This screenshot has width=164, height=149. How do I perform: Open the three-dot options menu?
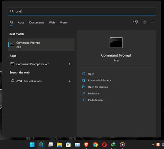(x=152, y=22)
